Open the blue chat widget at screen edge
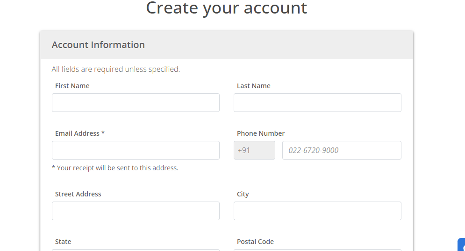The image size is (465, 251). (x=462, y=245)
